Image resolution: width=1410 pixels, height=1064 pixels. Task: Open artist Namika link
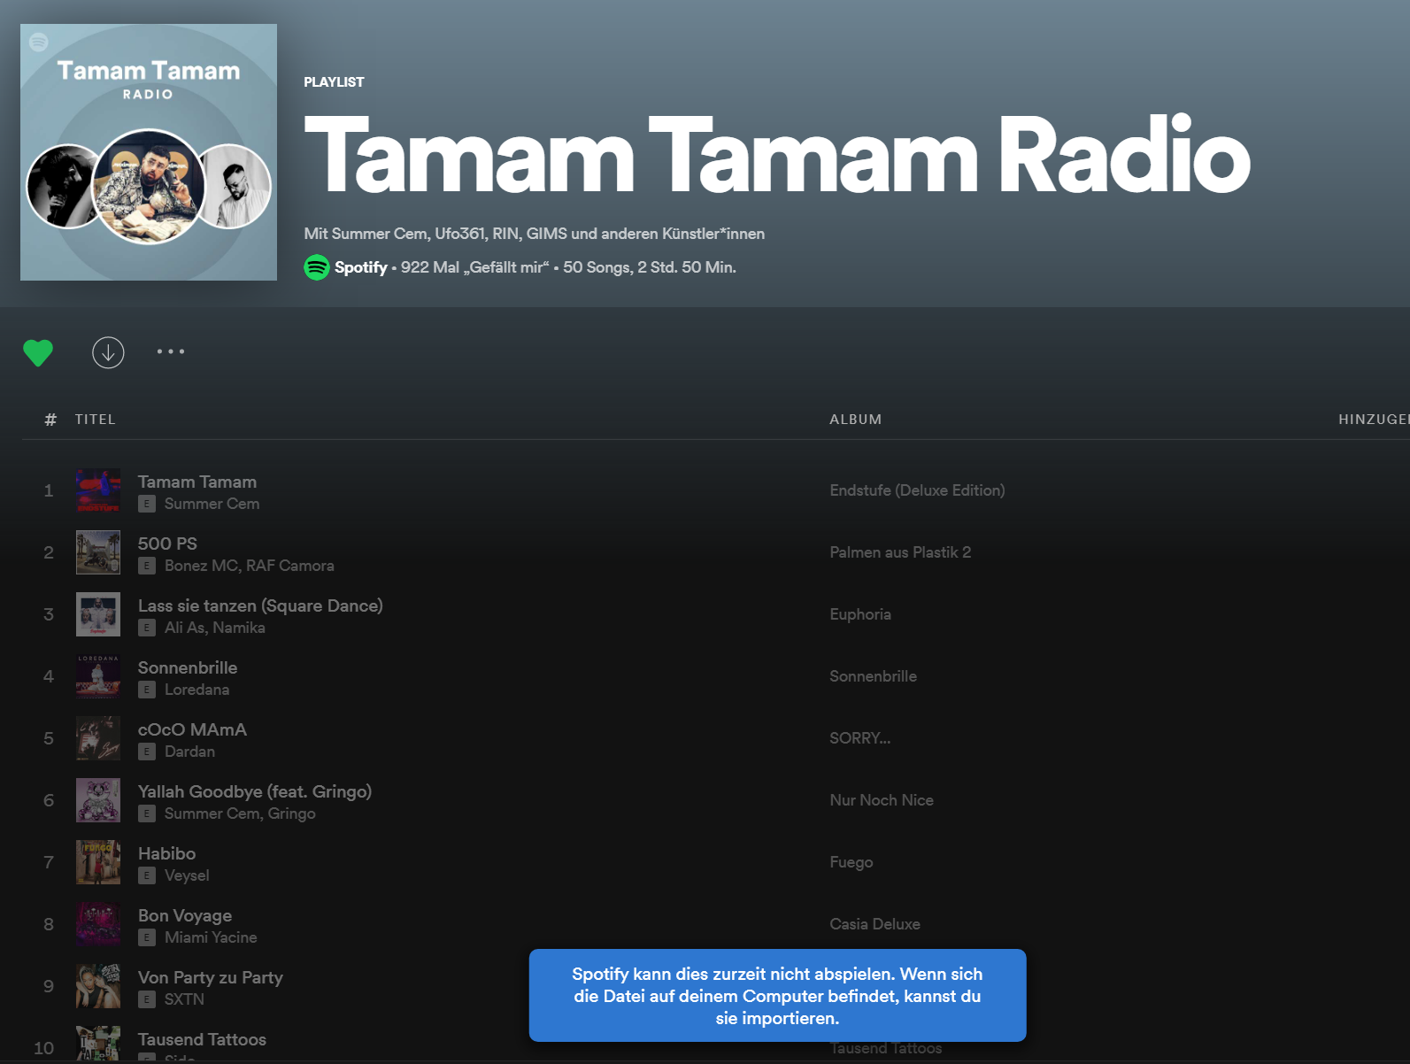tap(239, 628)
